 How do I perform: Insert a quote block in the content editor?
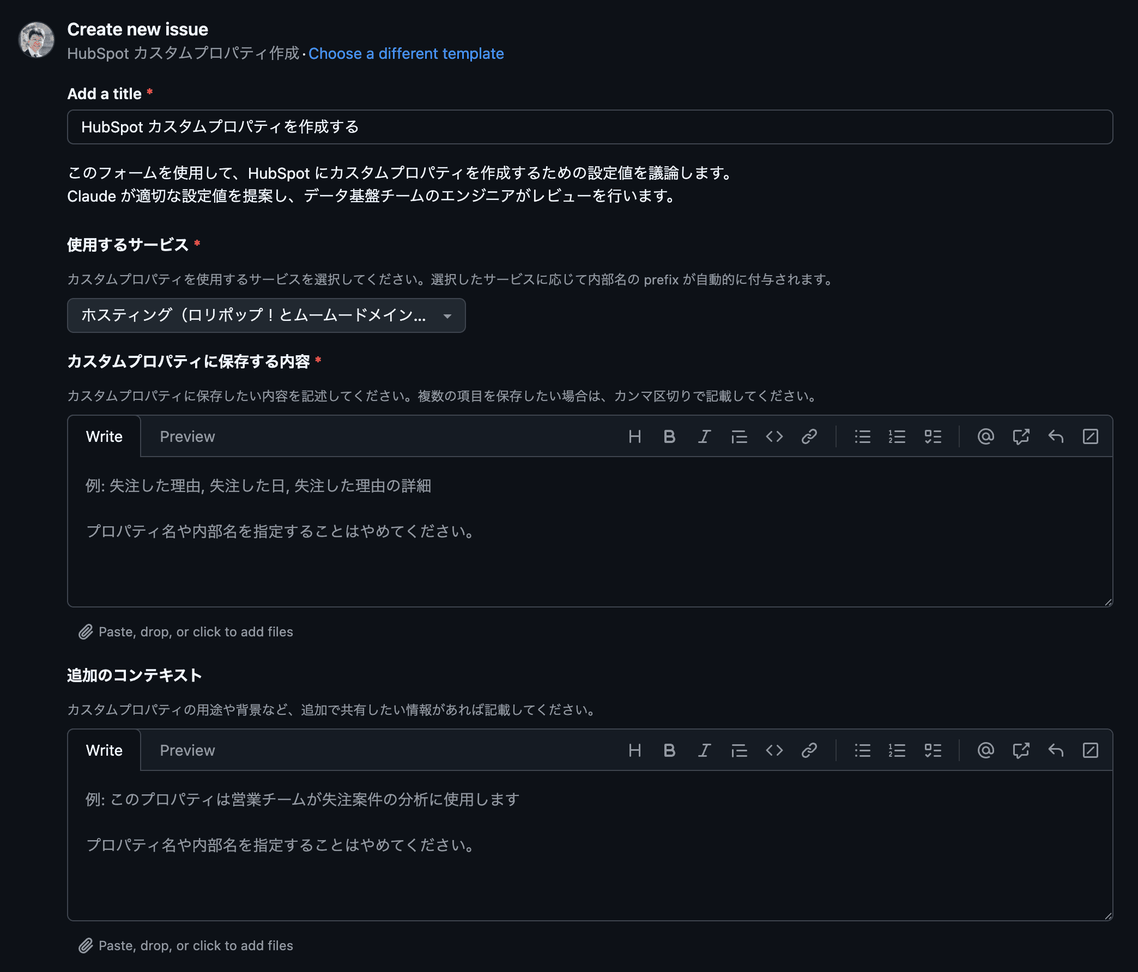739,436
